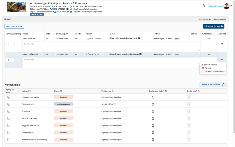Open the gear menu for Alex Valfridsson

click(222, 44)
